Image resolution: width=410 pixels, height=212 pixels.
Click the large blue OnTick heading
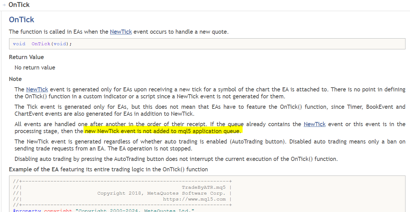point(22,20)
